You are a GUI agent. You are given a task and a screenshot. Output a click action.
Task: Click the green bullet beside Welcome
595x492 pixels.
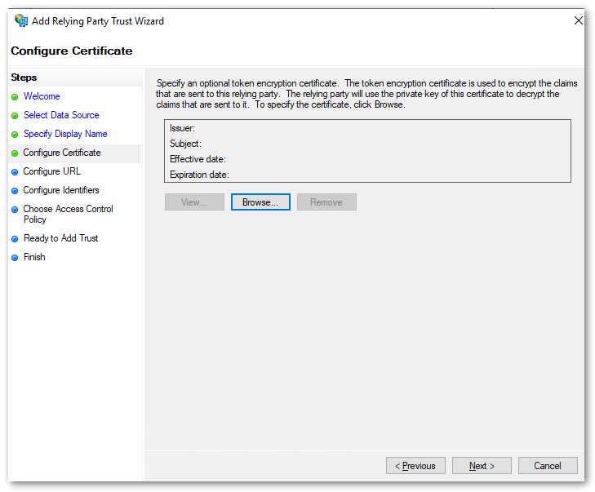click(15, 97)
